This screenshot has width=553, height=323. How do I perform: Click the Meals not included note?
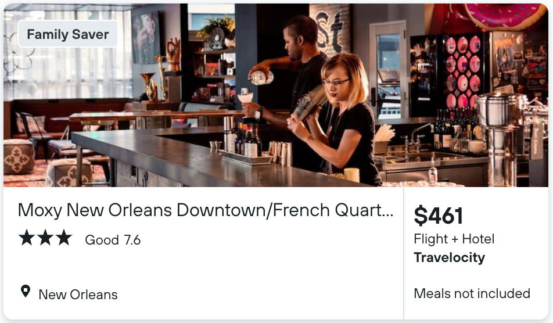[x=472, y=293]
